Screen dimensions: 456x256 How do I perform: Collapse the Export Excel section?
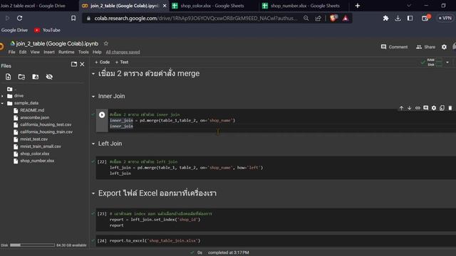pyautogui.click(x=93, y=193)
